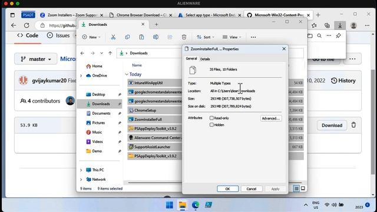Open the Sort dropdown in Explorer

point(206,37)
